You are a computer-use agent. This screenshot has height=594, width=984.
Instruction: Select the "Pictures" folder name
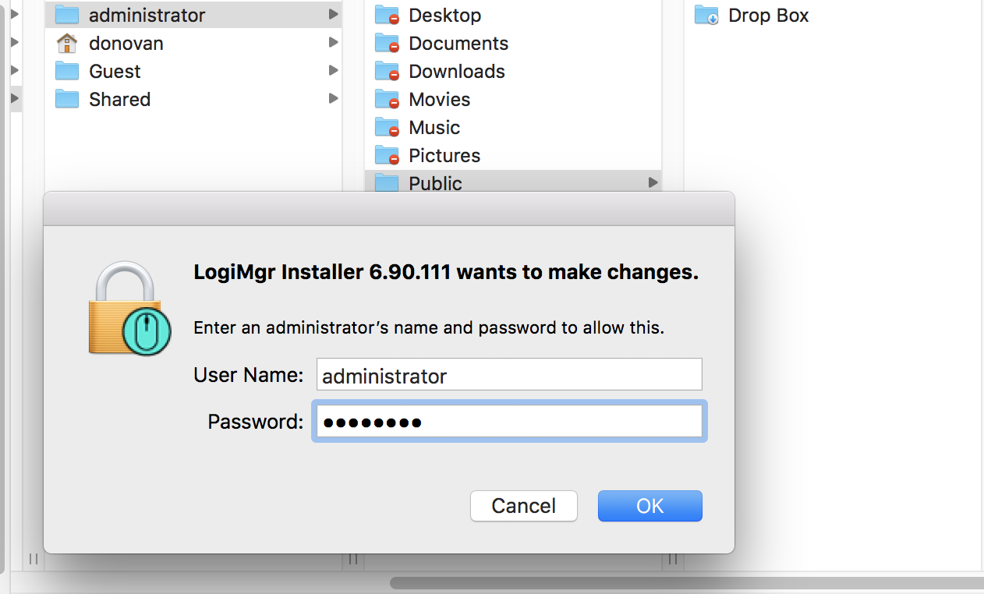click(444, 155)
